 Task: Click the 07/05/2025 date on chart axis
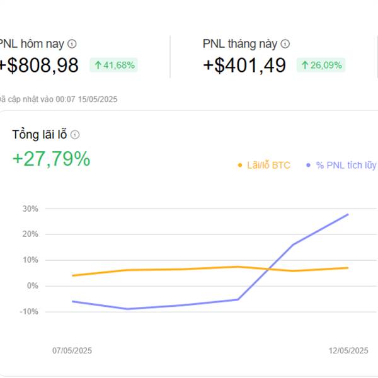pos(72,350)
